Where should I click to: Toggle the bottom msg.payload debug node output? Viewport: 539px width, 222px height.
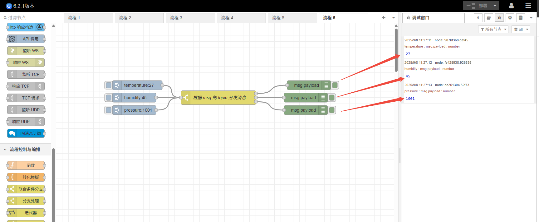[x=332, y=110]
